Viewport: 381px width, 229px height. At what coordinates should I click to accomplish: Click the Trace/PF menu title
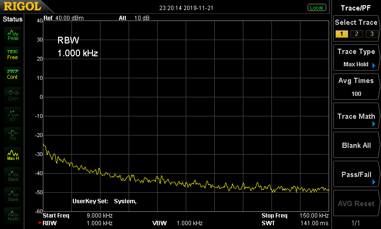(x=356, y=8)
